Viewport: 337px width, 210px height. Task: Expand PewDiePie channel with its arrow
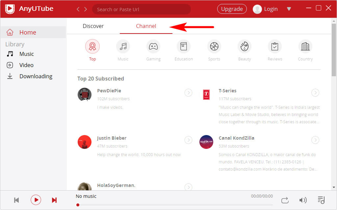pos(189,93)
